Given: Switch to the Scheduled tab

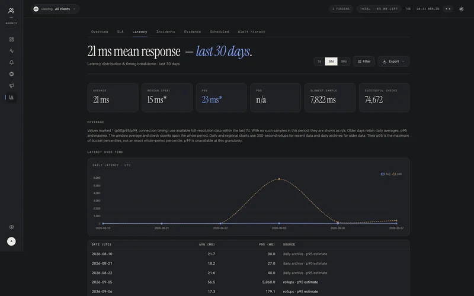Looking at the screenshot, I should click(219, 32).
